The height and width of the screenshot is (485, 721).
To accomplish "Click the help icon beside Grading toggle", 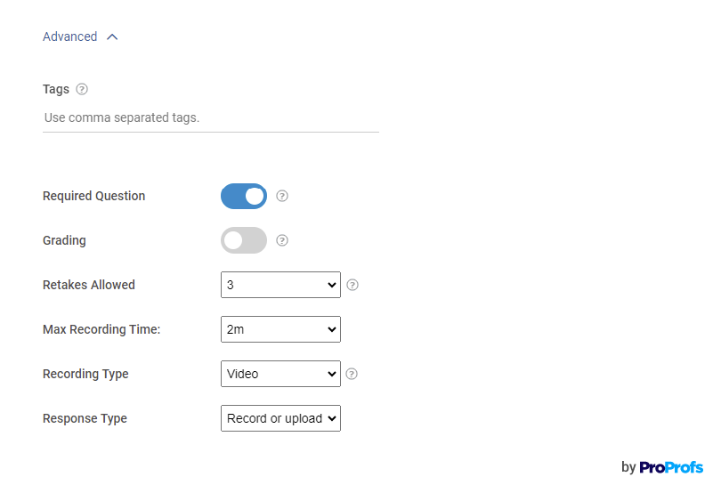I will click(282, 240).
